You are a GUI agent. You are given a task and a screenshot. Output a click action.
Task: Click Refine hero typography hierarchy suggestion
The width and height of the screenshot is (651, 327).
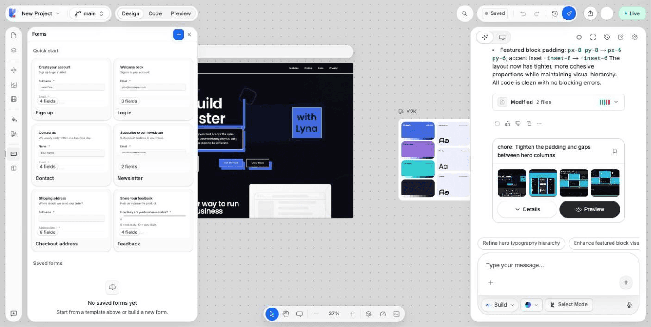tap(521, 243)
